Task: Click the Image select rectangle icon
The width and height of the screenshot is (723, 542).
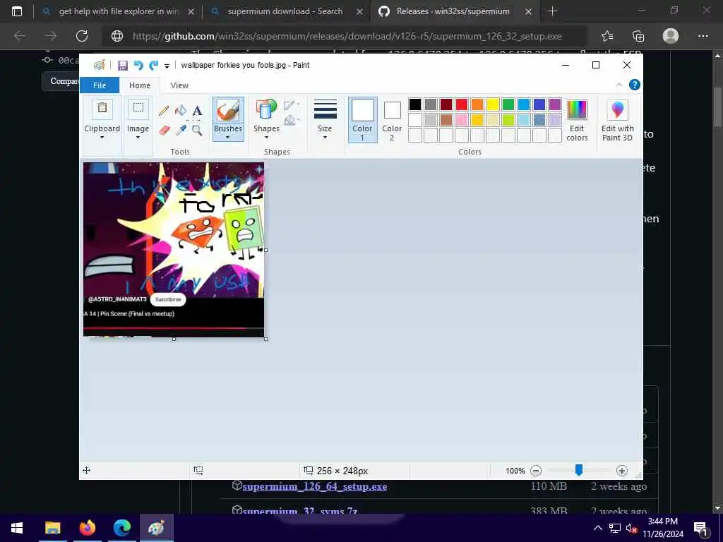Action: pos(138,109)
